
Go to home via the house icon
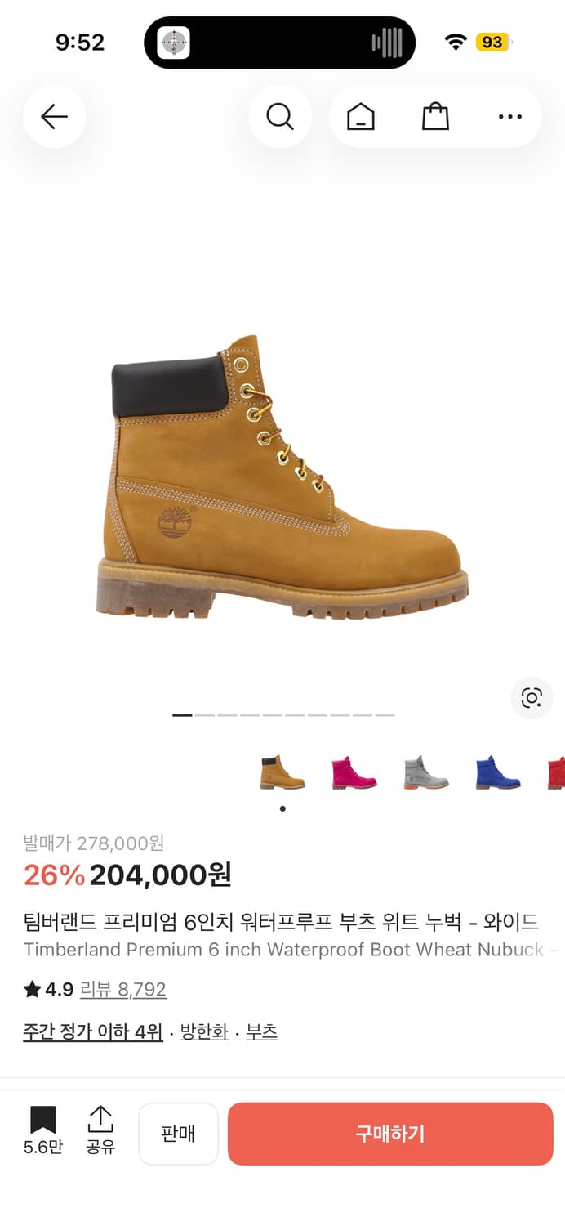[360, 117]
